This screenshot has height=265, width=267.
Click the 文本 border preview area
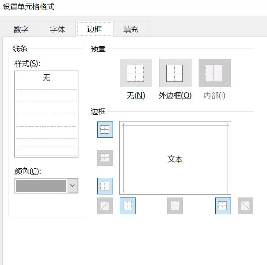pos(175,158)
